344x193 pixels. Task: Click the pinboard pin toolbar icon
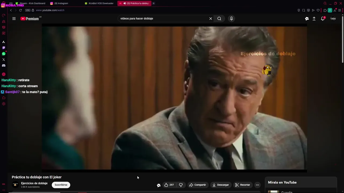click(299, 10)
